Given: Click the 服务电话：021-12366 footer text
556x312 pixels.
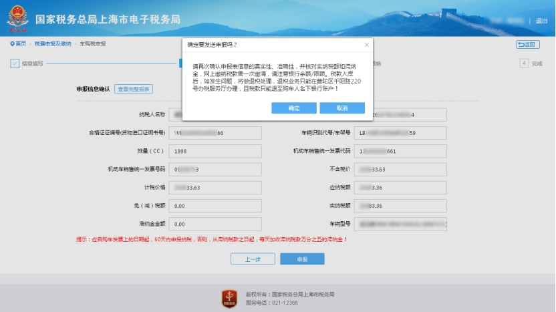Looking at the screenshot, I should point(271,303).
